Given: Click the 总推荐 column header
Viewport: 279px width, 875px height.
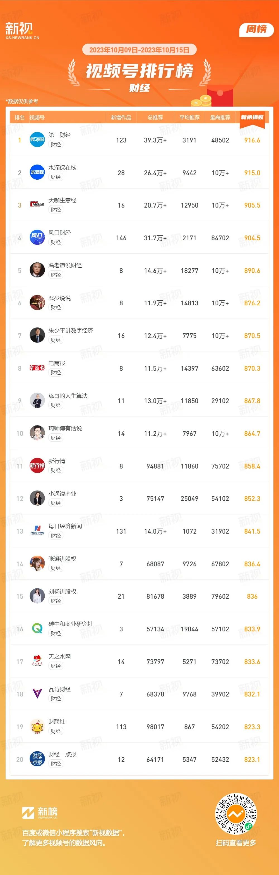Looking at the screenshot, I should [155, 118].
